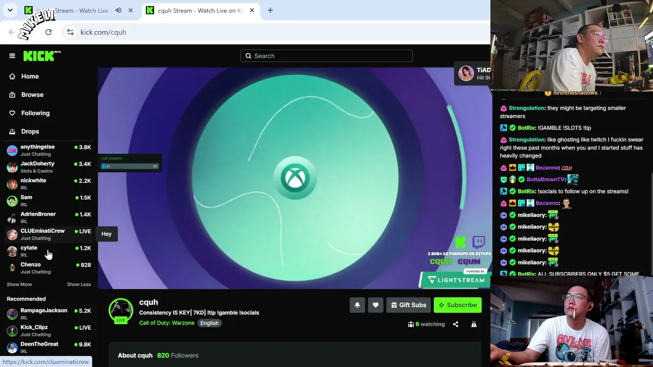The image size is (653, 367).
Task: Open RampageJackson recommended channel avatar
Action: pos(12,314)
